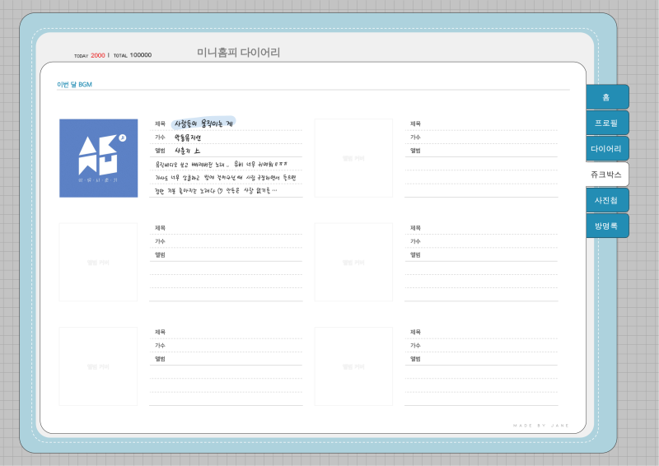Click the 제목 label beside 사람들이 움직이는 게
The height and width of the screenshot is (466, 659).
tap(160, 123)
